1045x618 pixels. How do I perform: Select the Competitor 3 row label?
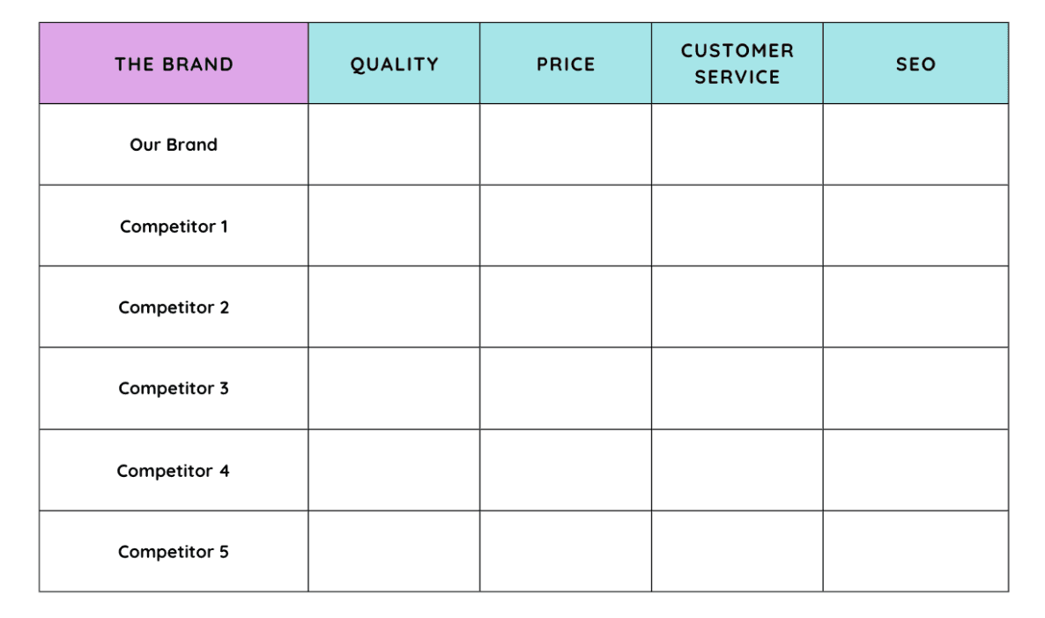coord(174,388)
